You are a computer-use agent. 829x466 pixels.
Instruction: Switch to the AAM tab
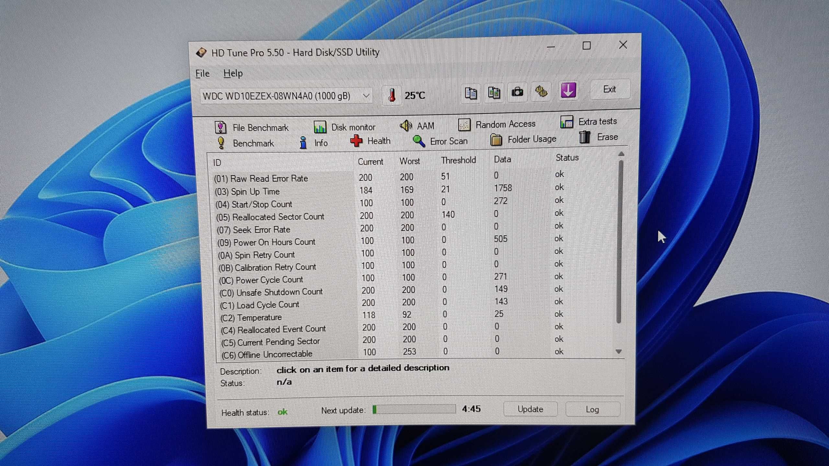point(417,125)
